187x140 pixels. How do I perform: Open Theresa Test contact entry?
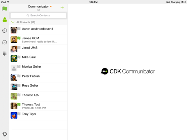(x=39, y=106)
